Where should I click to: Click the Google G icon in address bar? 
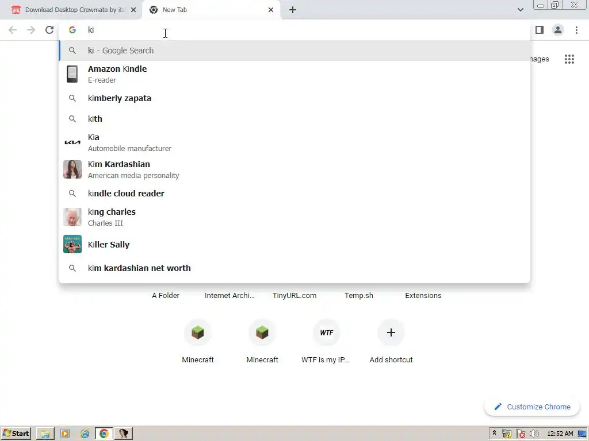point(72,30)
